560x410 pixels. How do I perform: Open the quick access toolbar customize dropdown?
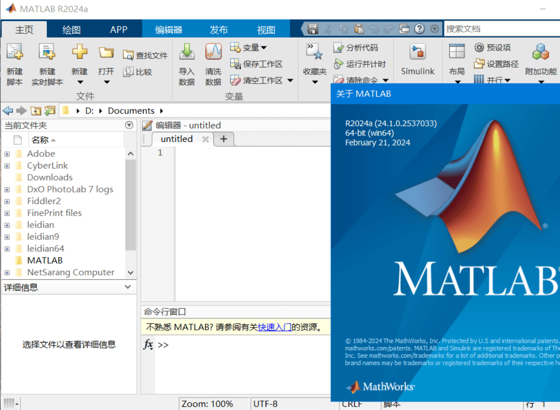[435, 29]
